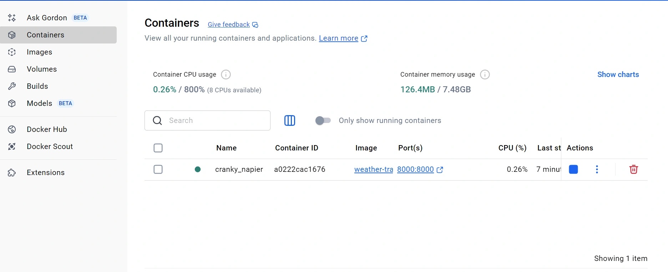Image resolution: width=668 pixels, height=272 pixels.
Task: Toggle Only show running containers
Action: coord(323,120)
